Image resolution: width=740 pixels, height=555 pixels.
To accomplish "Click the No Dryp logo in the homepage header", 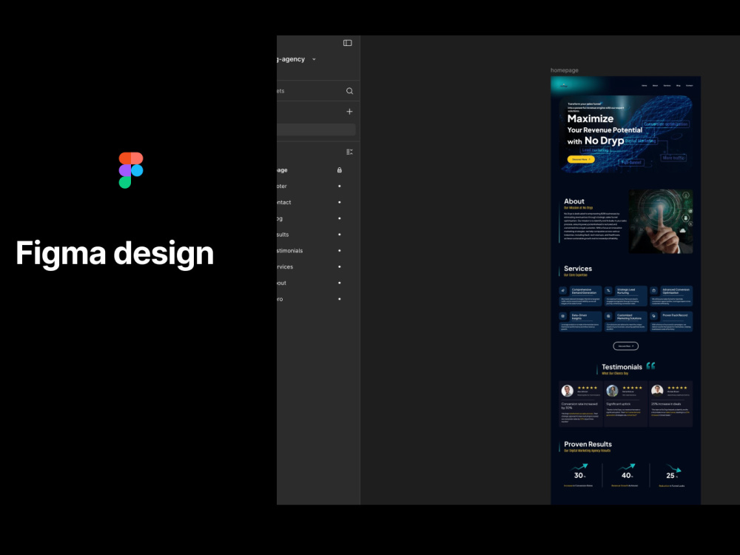I will [563, 85].
